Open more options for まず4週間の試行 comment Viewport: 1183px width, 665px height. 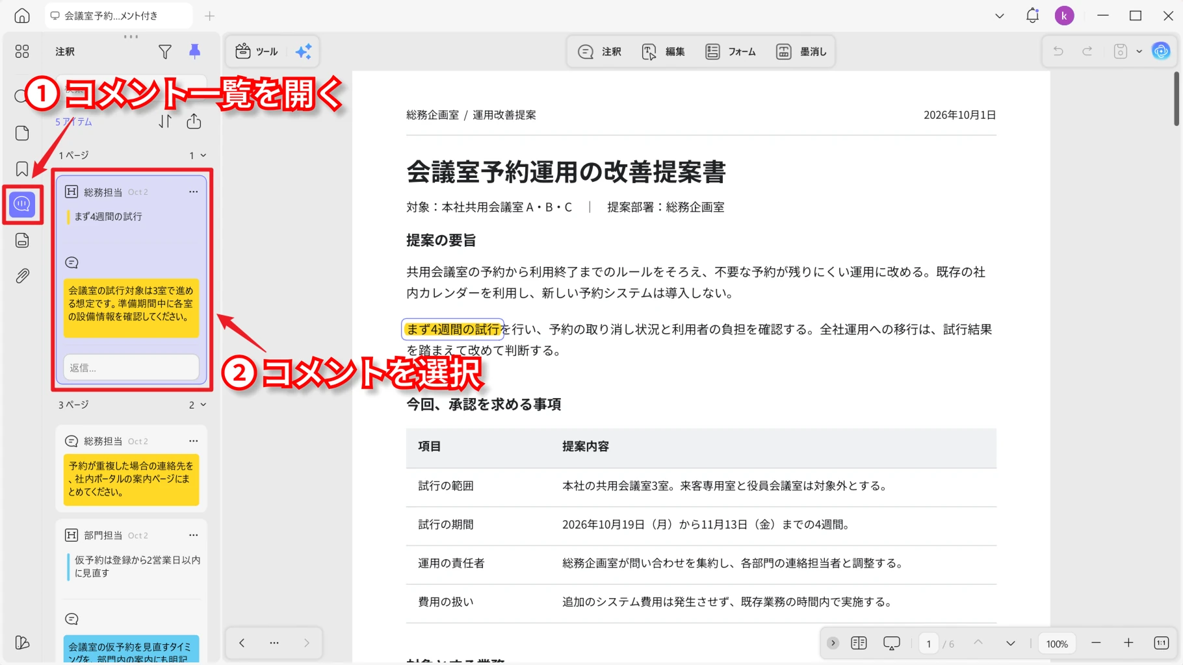click(193, 192)
